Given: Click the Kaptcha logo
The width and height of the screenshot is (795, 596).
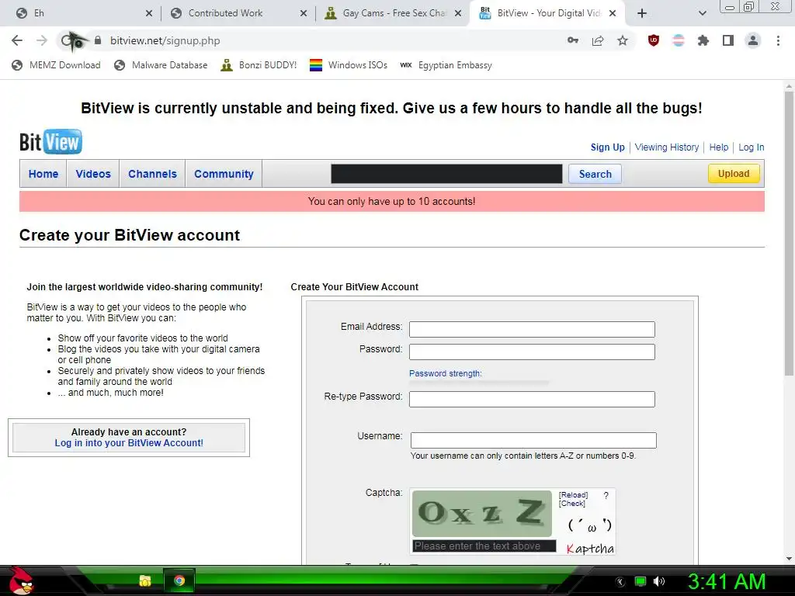Looking at the screenshot, I should point(590,549).
